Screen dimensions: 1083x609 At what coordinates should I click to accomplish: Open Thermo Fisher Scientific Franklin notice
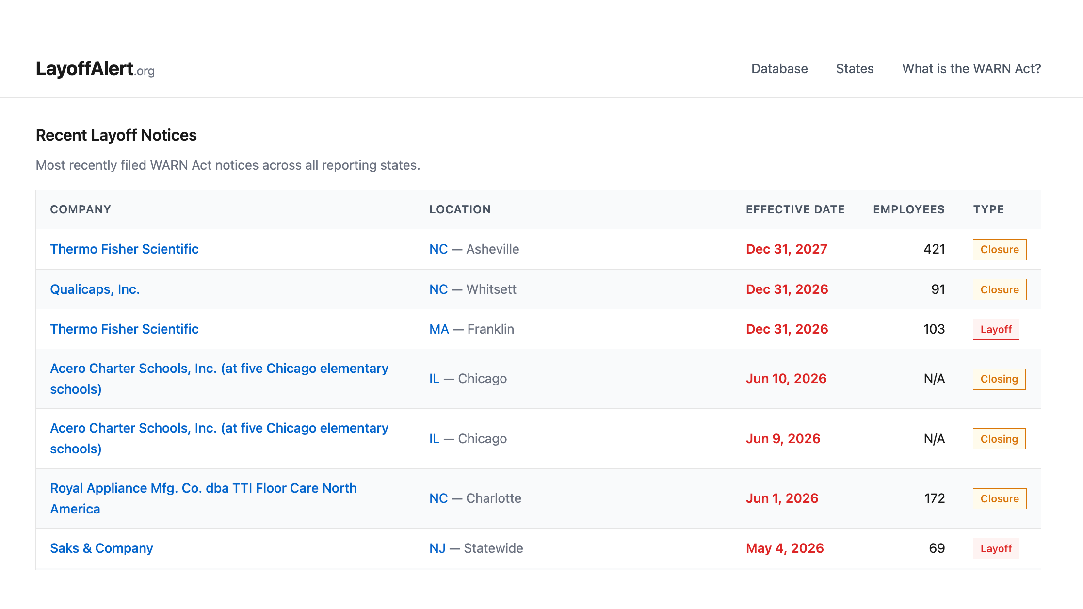124,329
